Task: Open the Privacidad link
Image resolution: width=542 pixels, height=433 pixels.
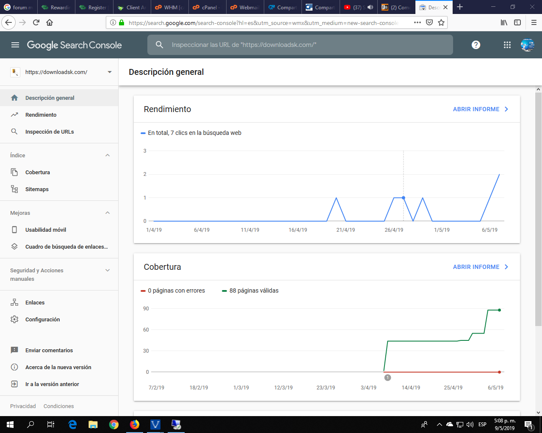Action: pyautogui.click(x=23, y=406)
